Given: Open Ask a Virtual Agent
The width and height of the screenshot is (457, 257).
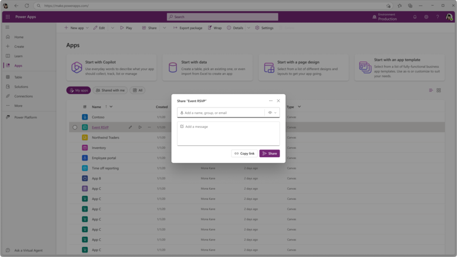Looking at the screenshot, I should point(28,251).
